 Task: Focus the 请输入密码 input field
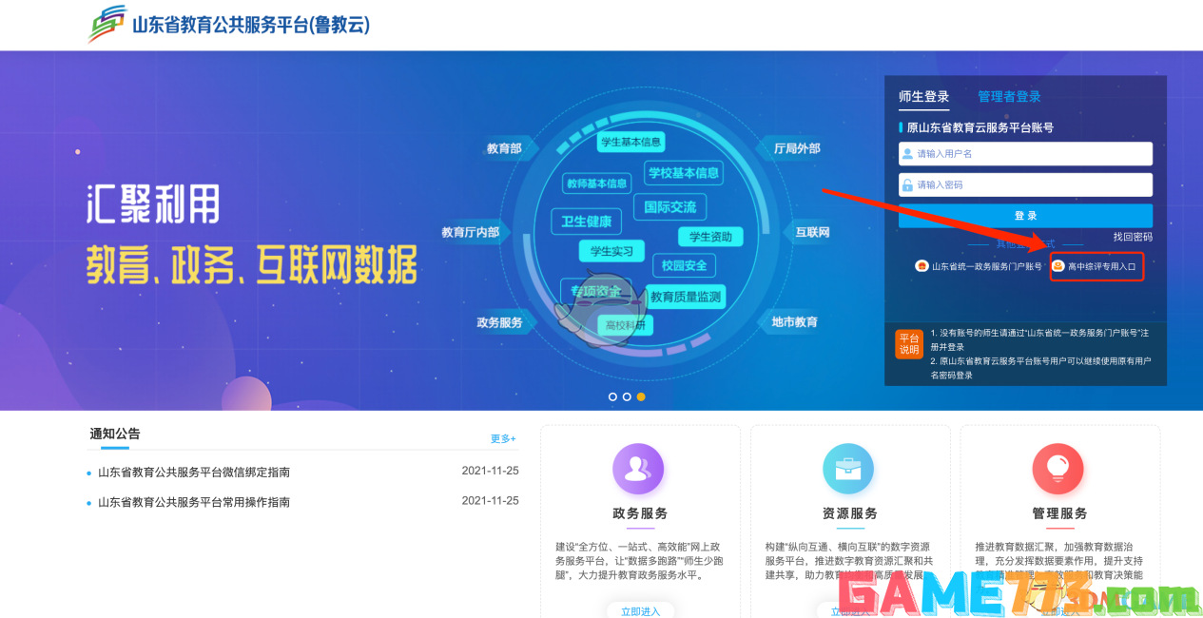pyautogui.click(x=1025, y=184)
